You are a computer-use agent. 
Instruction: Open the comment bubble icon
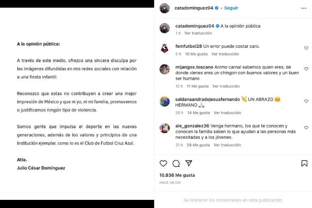176,163
